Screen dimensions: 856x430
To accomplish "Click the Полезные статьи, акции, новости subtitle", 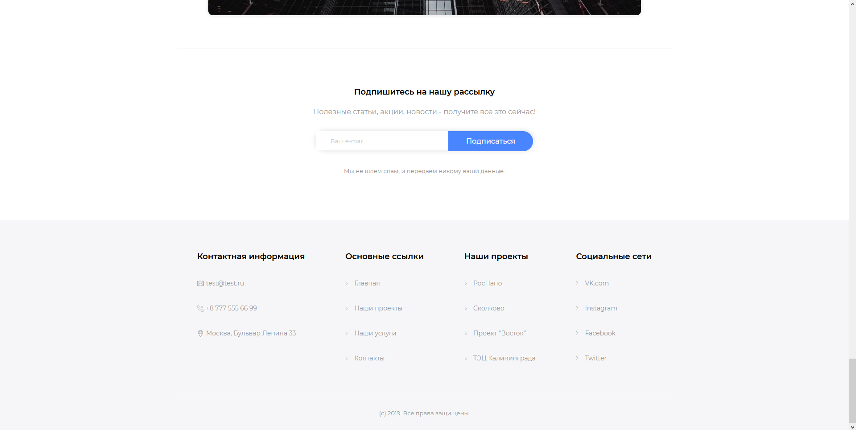I will pos(424,112).
